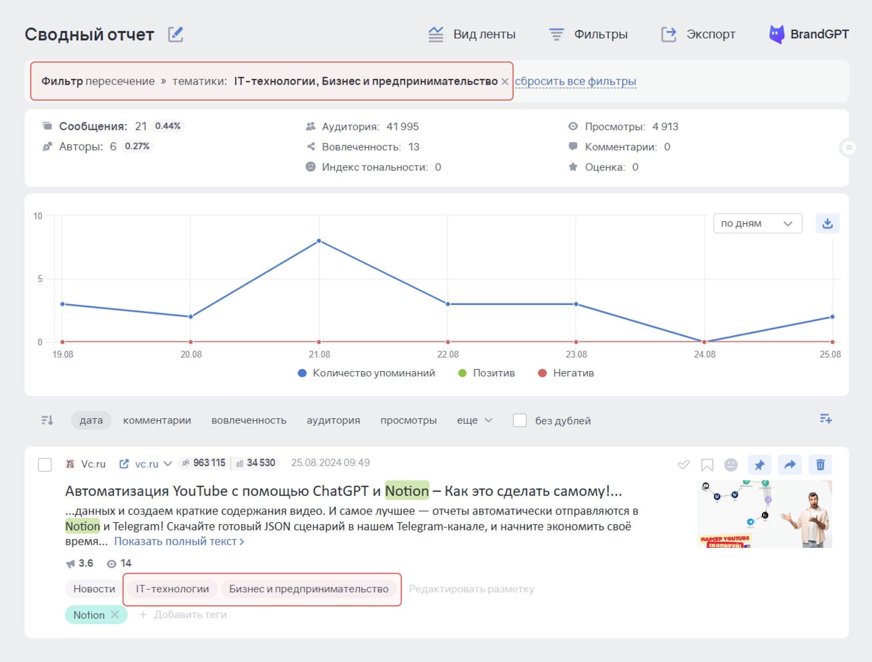Click the Бизнес и предпринимательство tag
Image resolution: width=872 pixels, height=662 pixels.
point(309,589)
